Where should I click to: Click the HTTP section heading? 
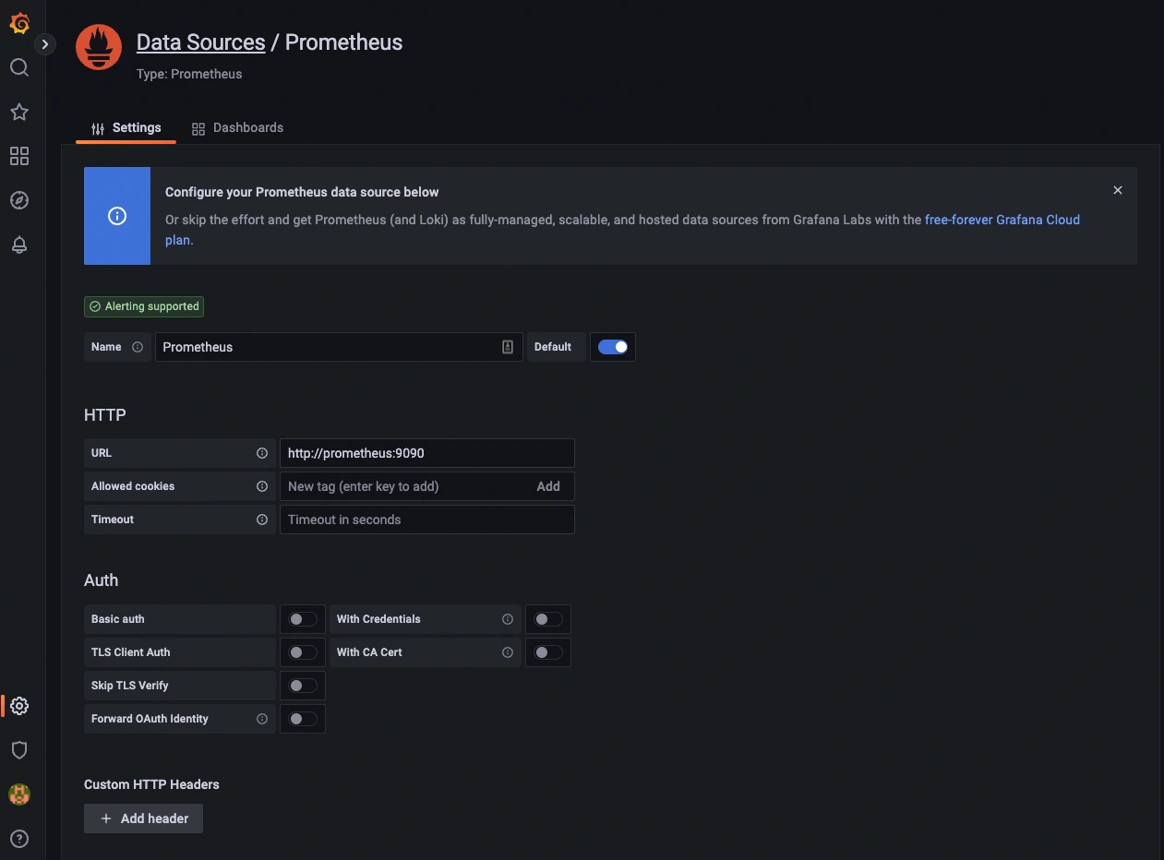(105, 415)
